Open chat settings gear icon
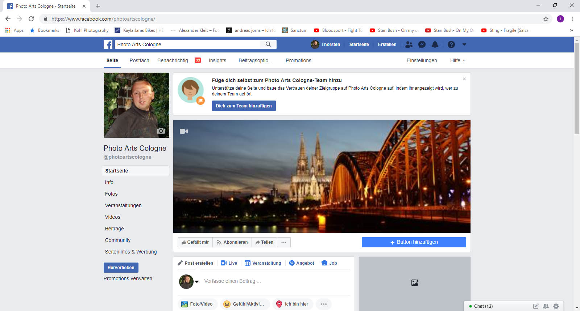Screen dimensions: 580x311 point(556,306)
